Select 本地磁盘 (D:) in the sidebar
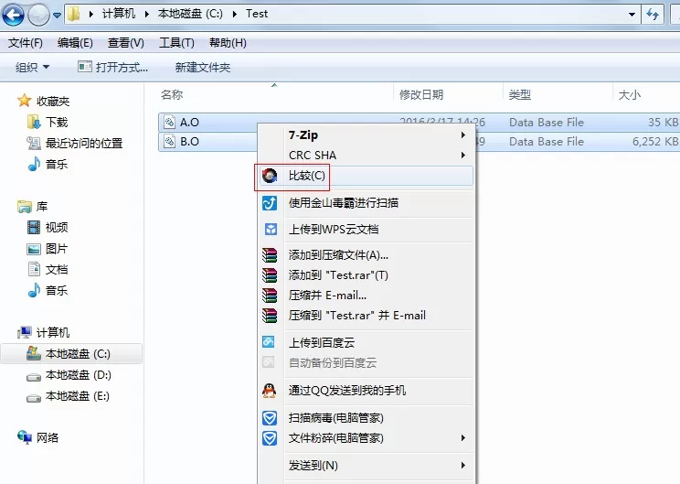The image size is (680, 484). coord(69,375)
